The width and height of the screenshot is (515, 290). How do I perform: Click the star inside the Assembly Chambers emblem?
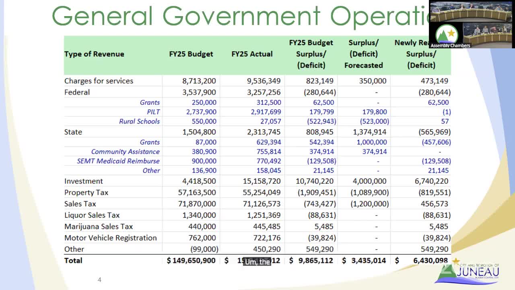452,34
